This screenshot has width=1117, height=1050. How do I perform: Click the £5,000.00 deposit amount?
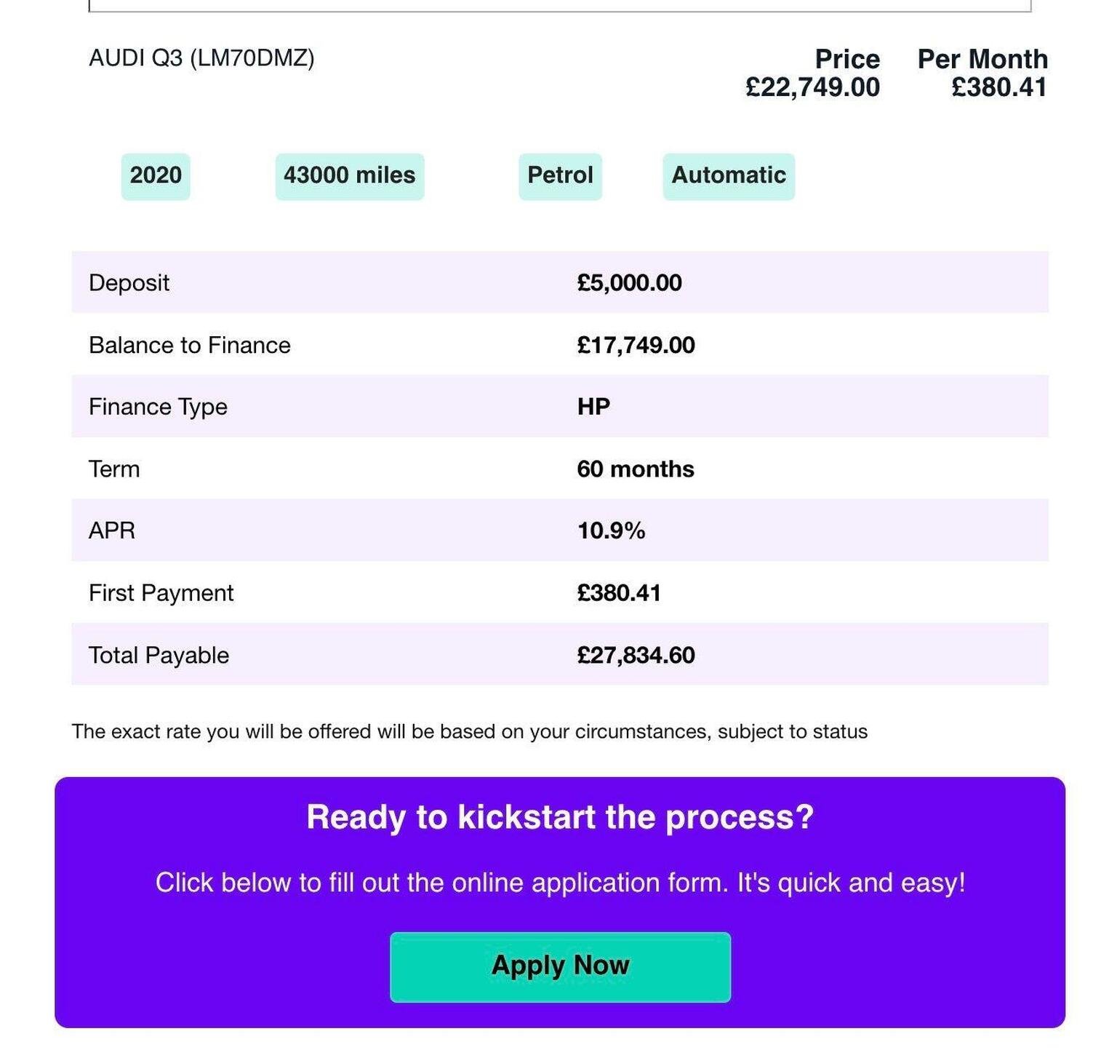(629, 282)
